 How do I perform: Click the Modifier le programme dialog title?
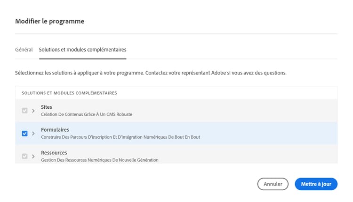[x=49, y=21]
